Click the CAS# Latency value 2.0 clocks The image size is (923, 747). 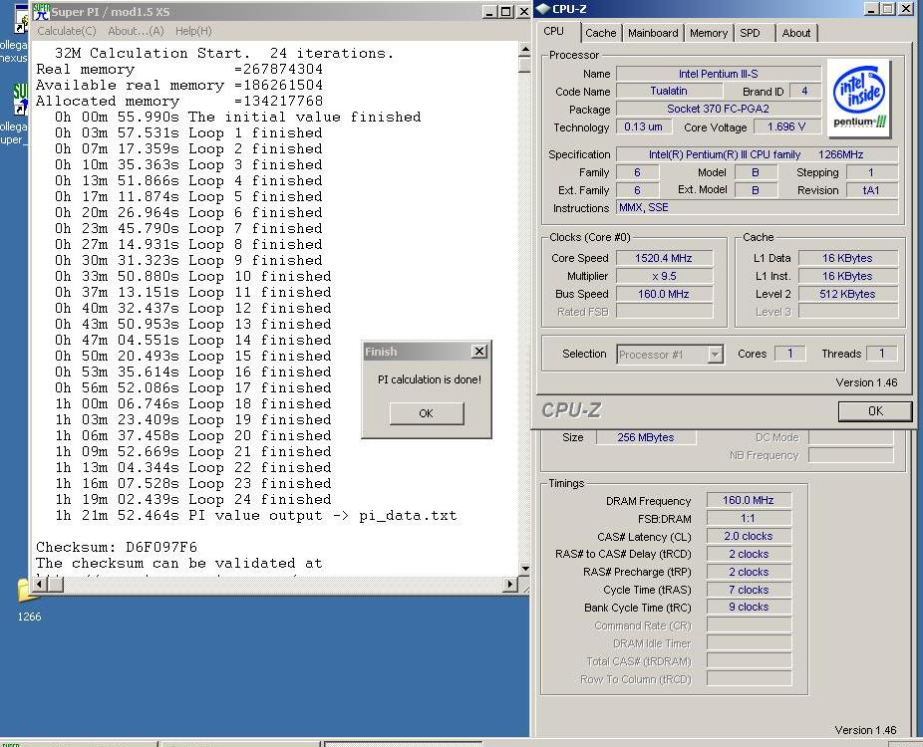(x=749, y=536)
